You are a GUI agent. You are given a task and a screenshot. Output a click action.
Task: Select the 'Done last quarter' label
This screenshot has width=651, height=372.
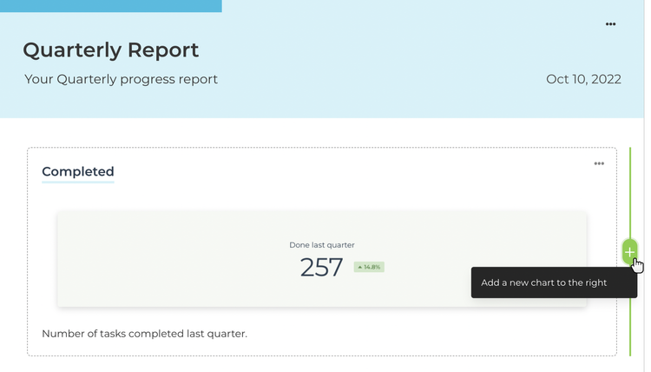tap(322, 245)
